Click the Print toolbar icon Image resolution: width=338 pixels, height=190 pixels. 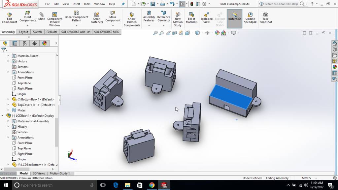162,4
